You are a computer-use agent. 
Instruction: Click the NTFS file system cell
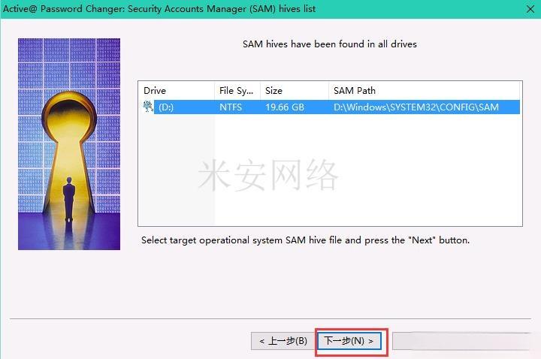point(231,107)
